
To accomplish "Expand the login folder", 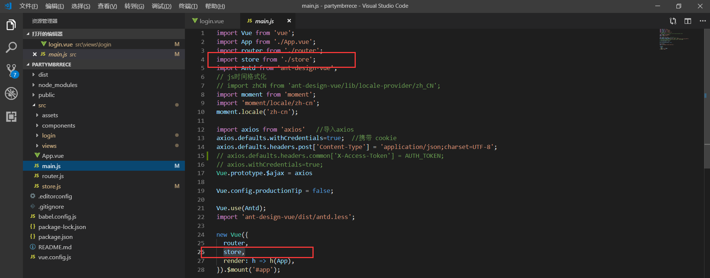I will (x=37, y=135).
